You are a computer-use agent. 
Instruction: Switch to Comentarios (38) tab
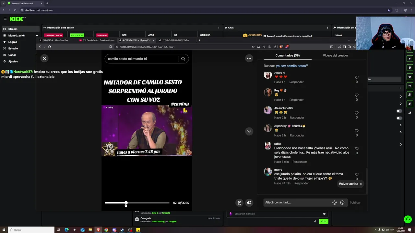click(288, 55)
